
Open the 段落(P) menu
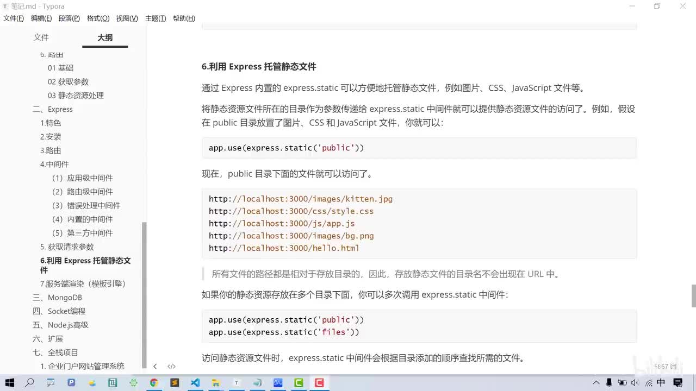tap(69, 18)
